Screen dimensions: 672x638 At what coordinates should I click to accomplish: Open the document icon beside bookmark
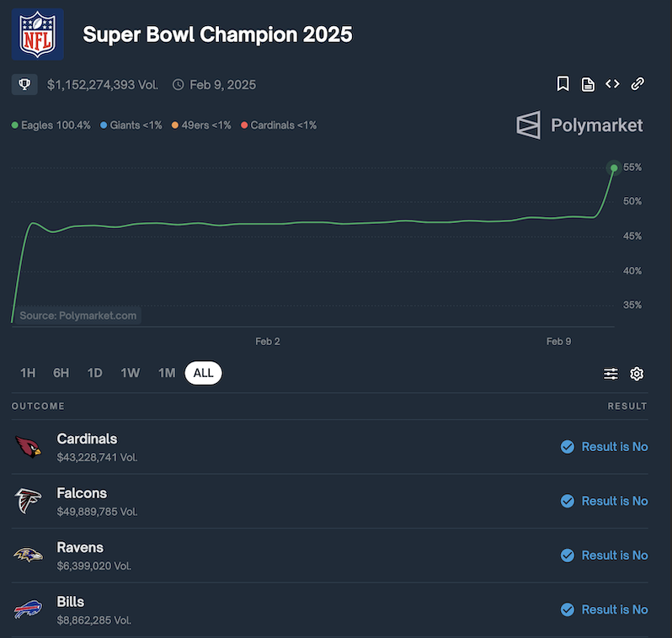click(588, 84)
